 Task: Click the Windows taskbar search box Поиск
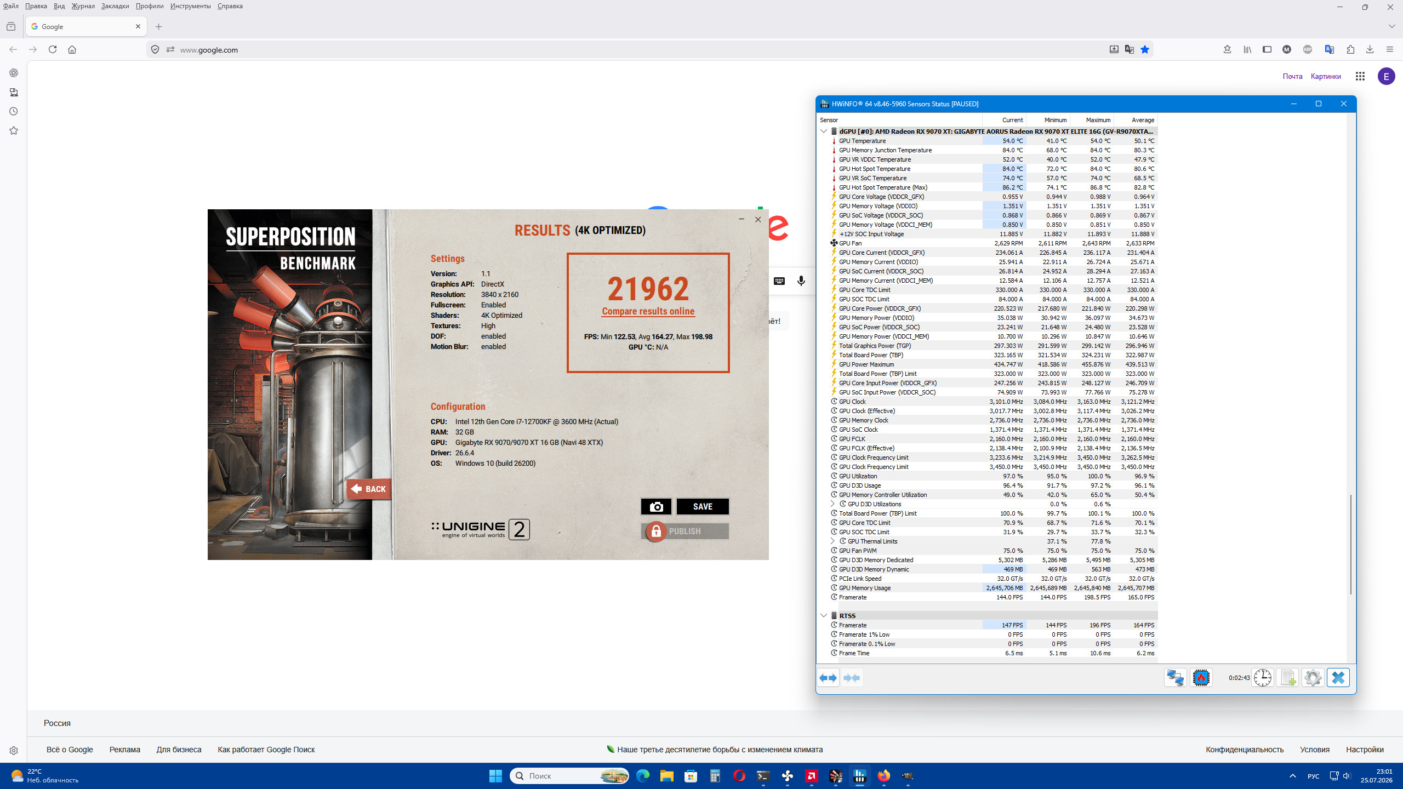[x=569, y=776]
